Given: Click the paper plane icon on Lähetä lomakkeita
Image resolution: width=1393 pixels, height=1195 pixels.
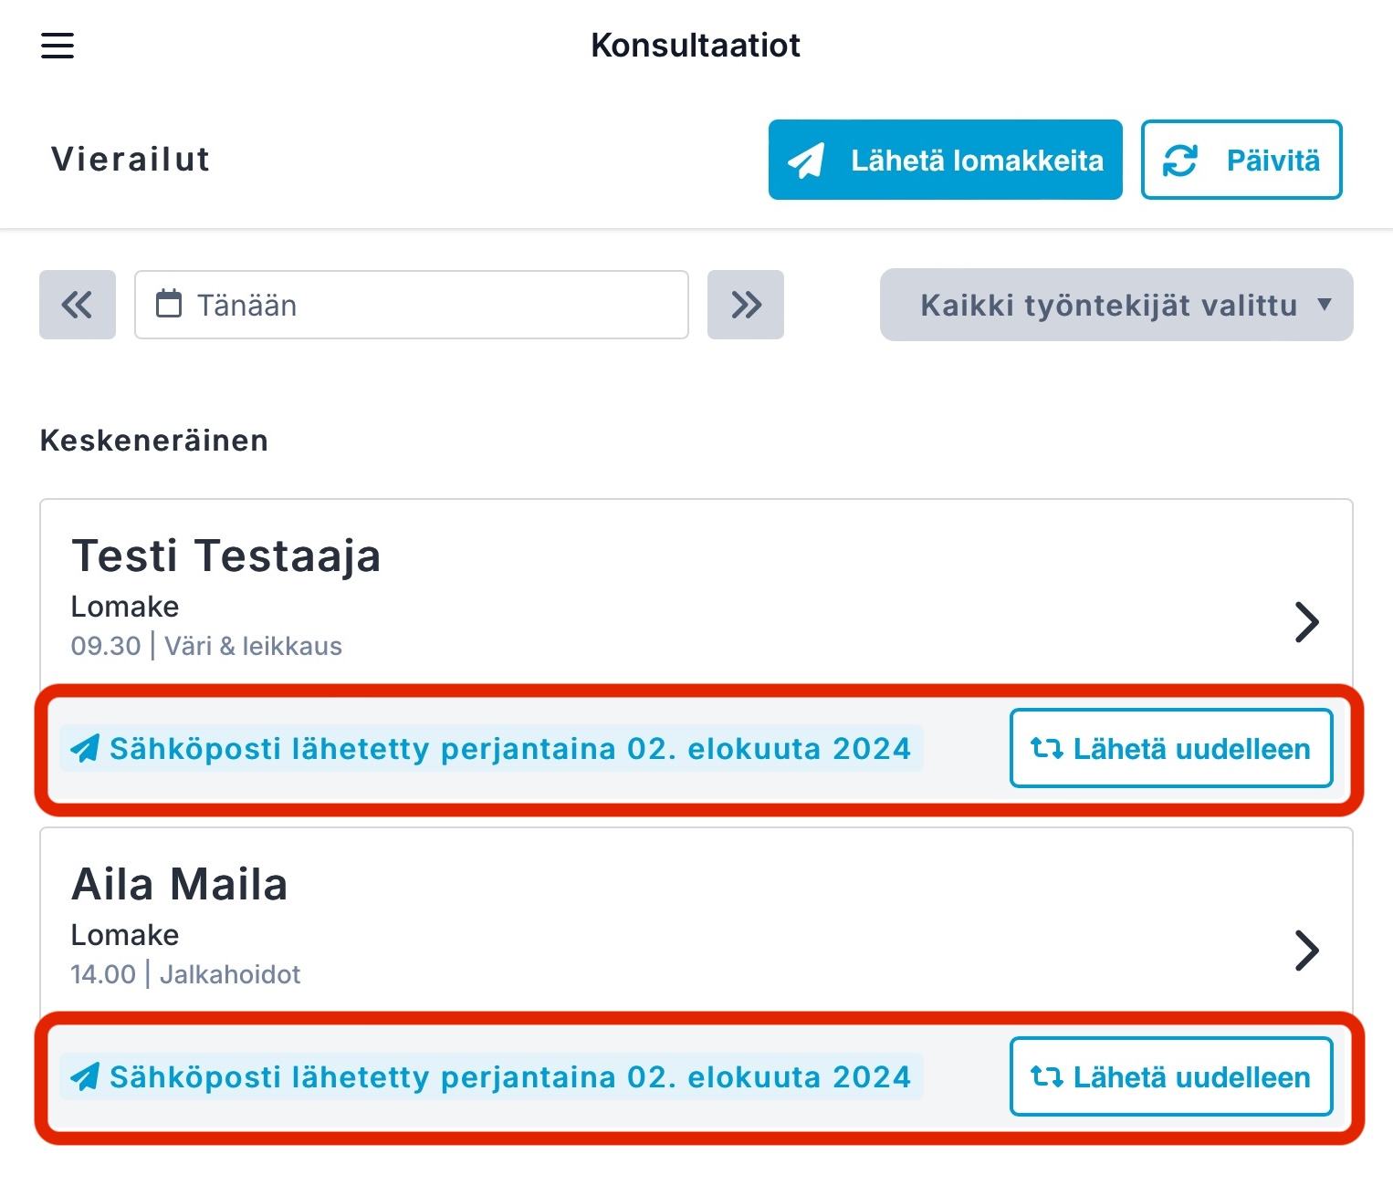Looking at the screenshot, I should 806,161.
